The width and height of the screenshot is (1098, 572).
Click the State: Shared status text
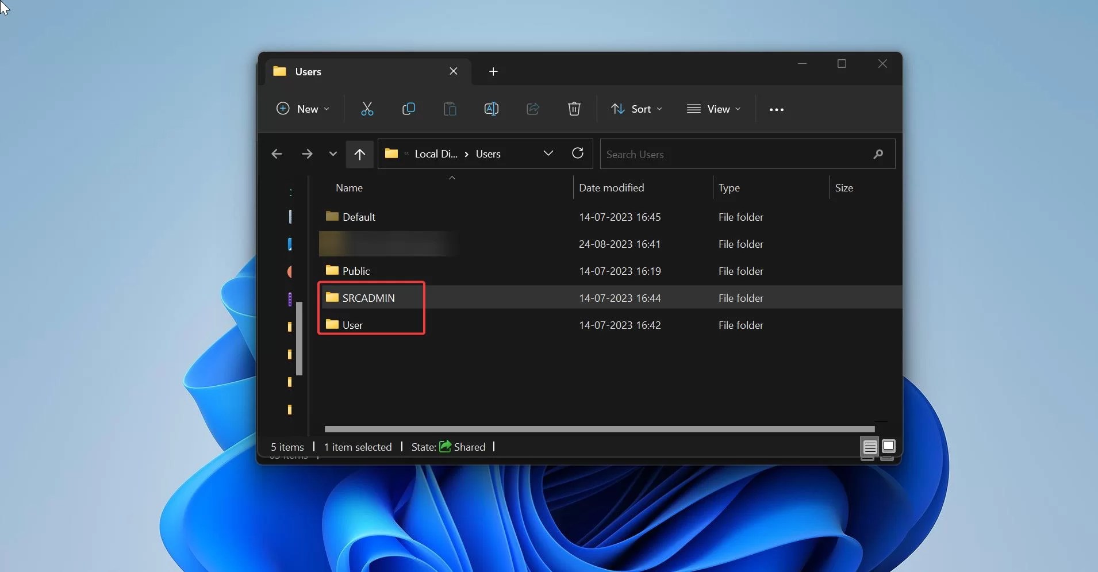[x=448, y=447]
